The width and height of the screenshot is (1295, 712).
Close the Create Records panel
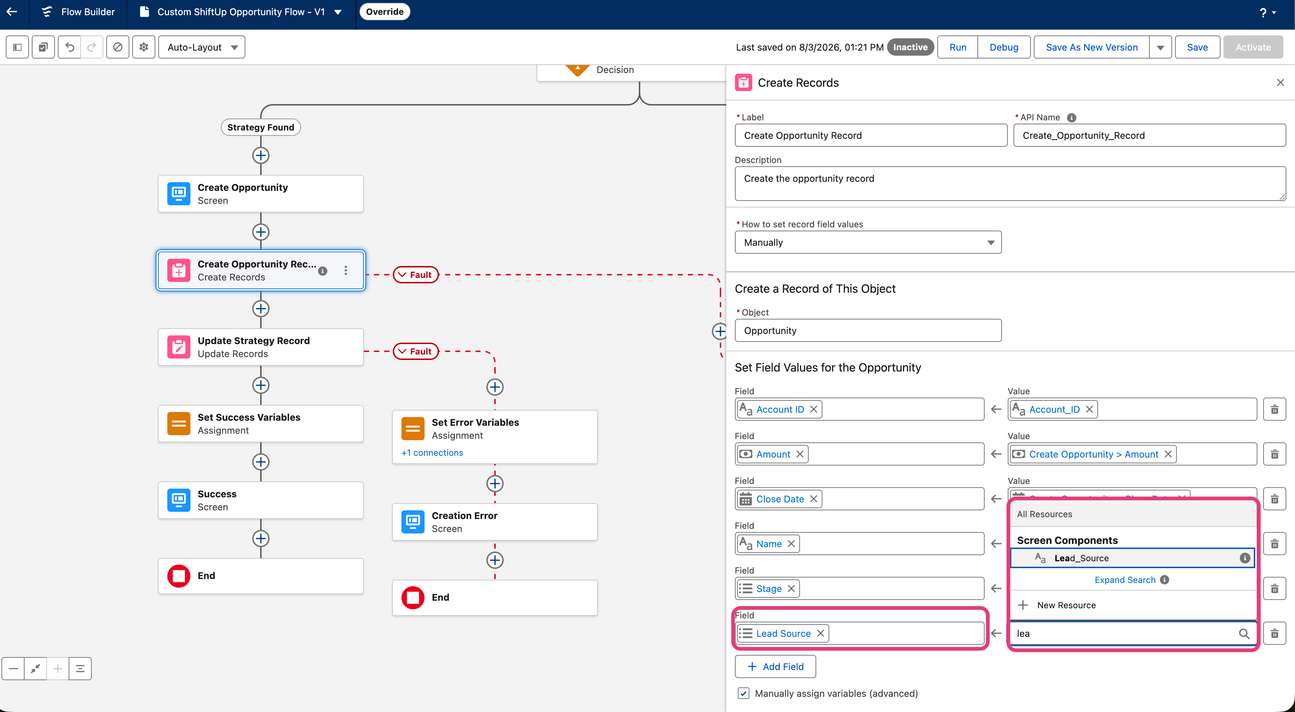[1281, 82]
